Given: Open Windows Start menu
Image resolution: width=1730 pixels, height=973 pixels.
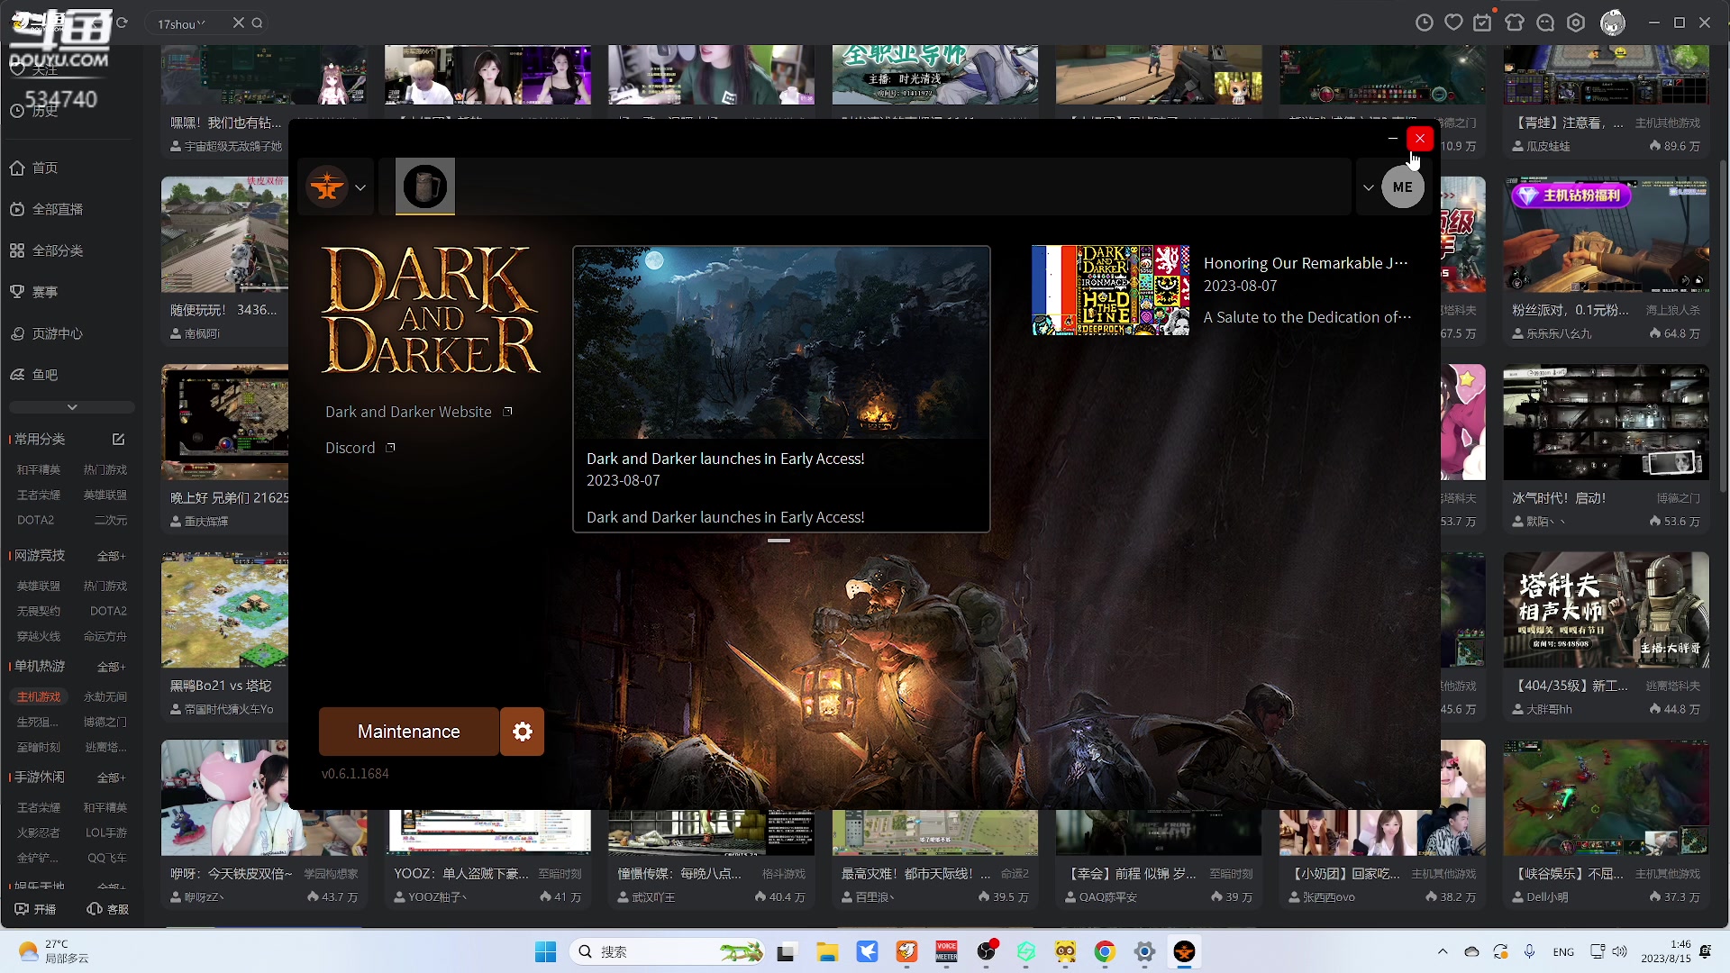Looking at the screenshot, I should (545, 952).
